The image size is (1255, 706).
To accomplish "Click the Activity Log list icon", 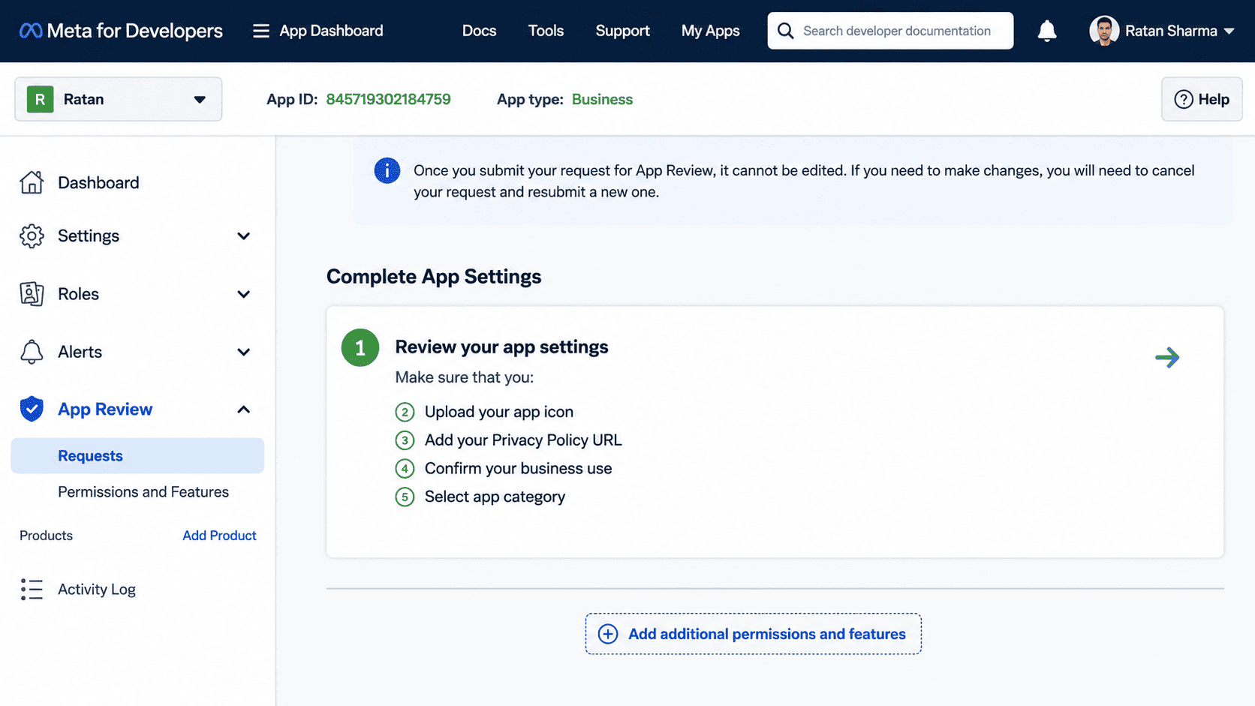I will (32, 589).
